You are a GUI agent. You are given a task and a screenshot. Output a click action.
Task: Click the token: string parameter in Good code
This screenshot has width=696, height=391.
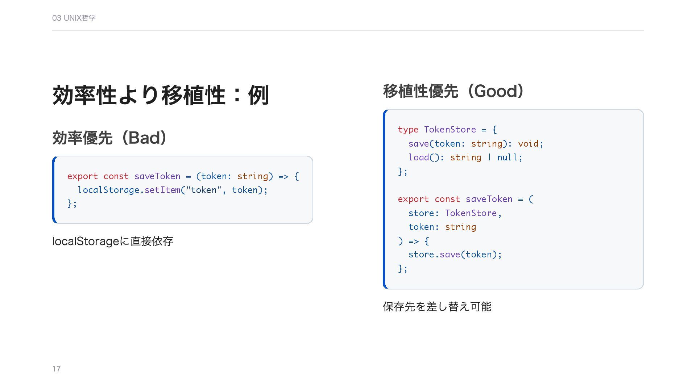442,227
